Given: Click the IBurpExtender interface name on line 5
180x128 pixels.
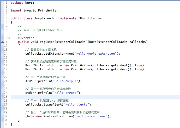Looking at the screenshot, I should pyautogui.click(x=90, y=18).
